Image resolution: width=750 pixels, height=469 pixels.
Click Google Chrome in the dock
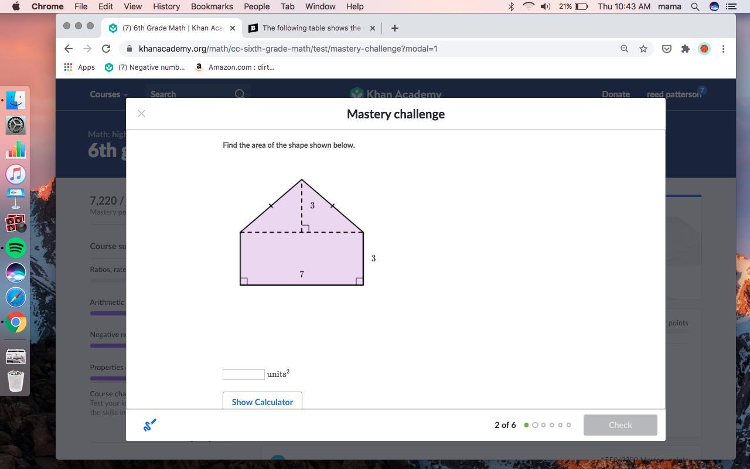point(16,322)
